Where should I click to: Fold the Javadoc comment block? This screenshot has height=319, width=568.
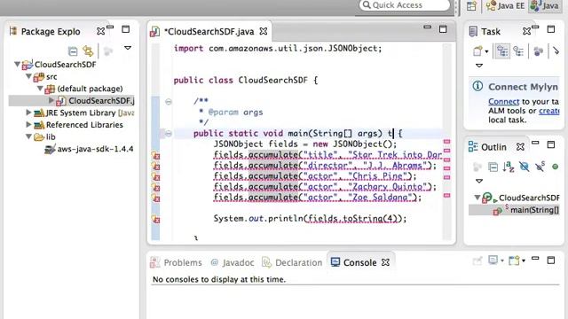tap(169, 102)
